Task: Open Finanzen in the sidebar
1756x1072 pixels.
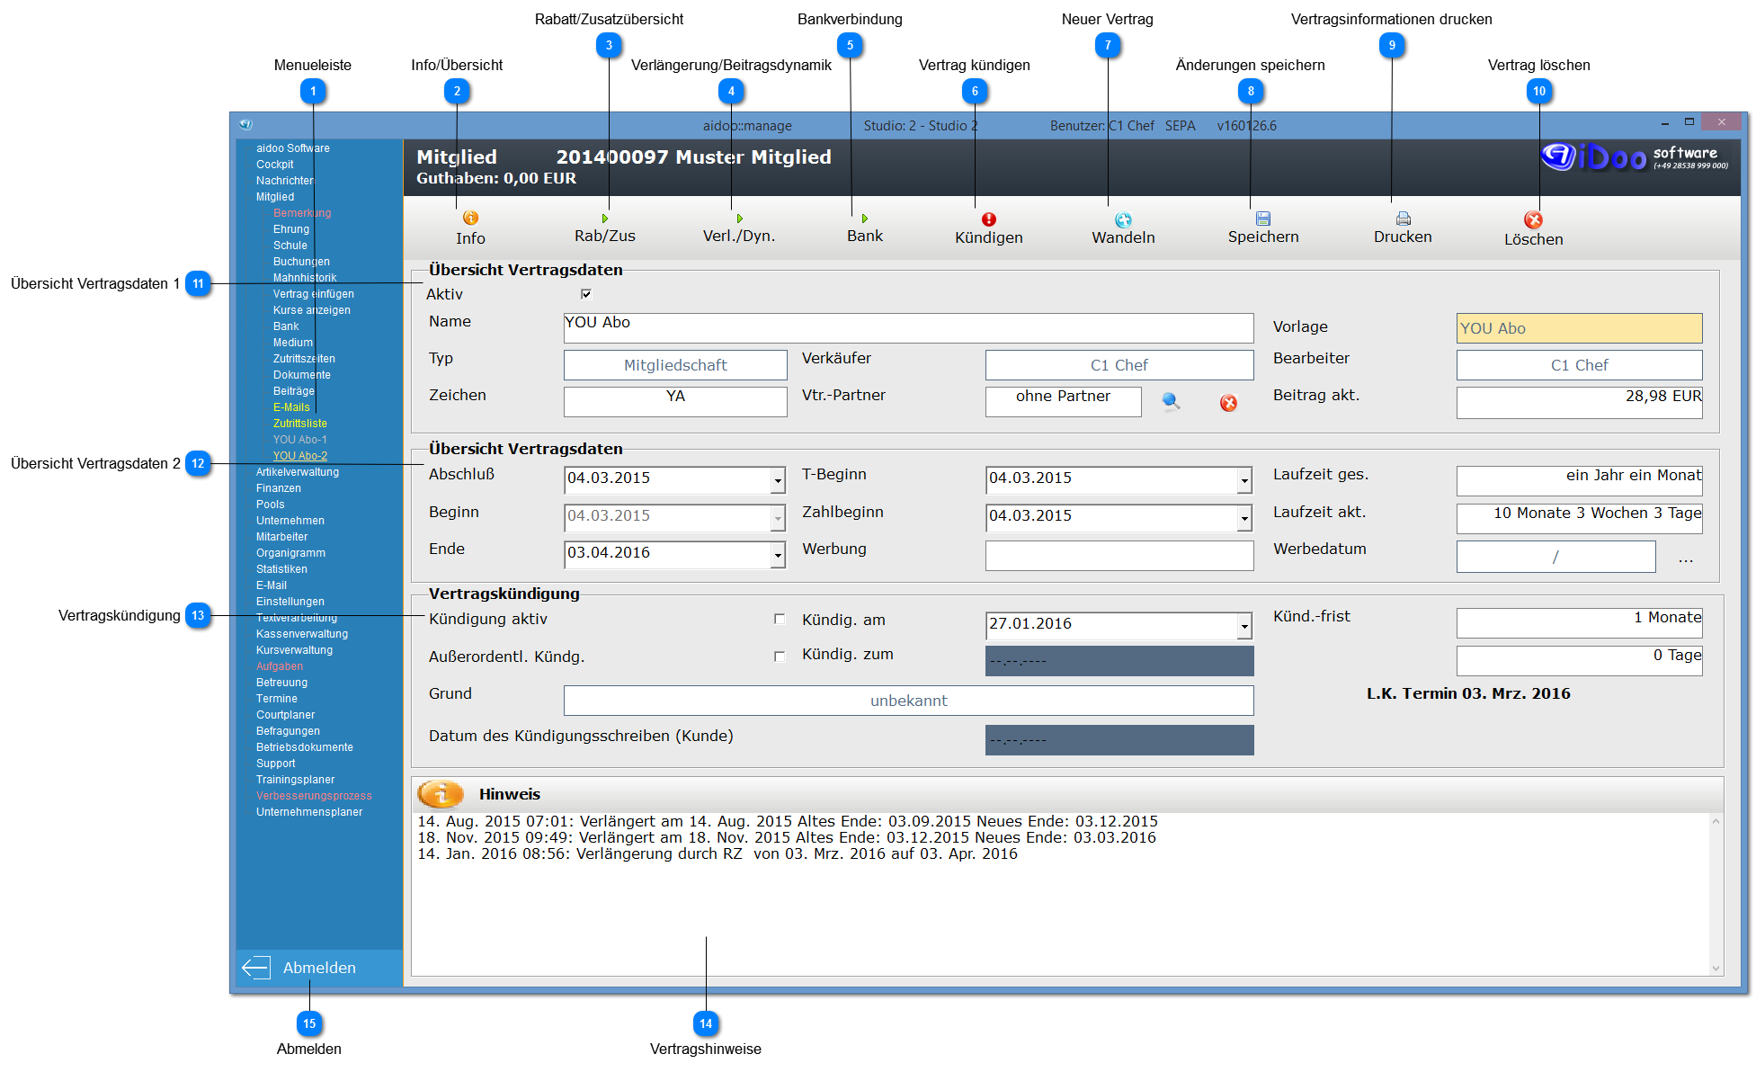Action: (279, 488)
